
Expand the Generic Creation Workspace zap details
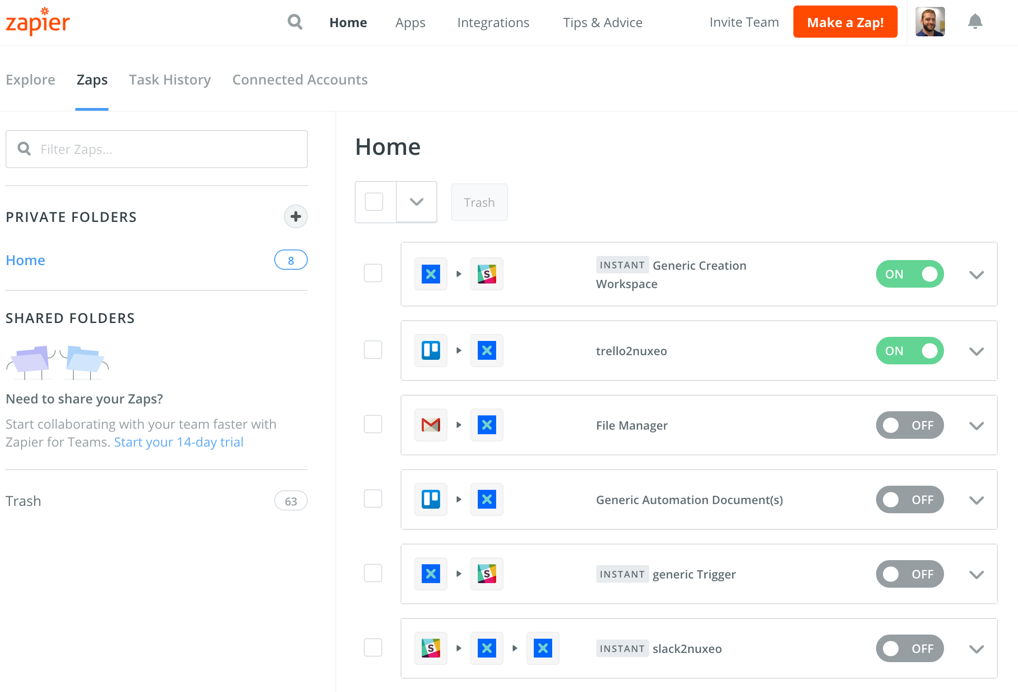976,274
